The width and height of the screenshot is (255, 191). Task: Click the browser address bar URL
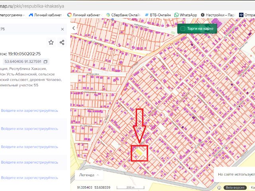(32, 6)
